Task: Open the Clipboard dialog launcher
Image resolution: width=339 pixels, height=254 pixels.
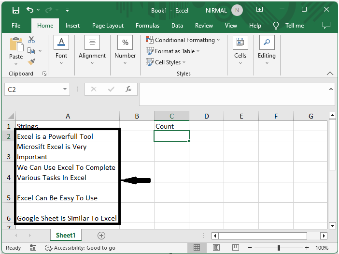Action: [44, 74]
